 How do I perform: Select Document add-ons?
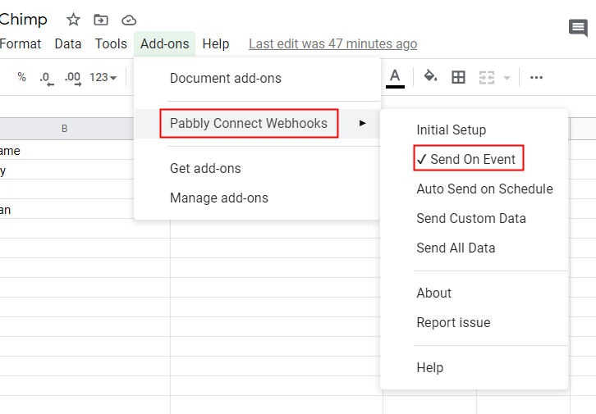257,78
